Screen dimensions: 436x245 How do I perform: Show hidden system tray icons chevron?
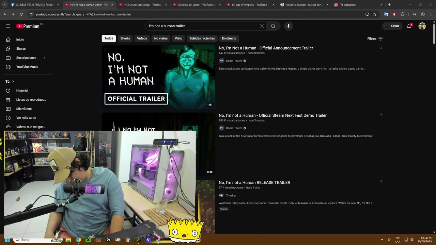coord(381,240)
